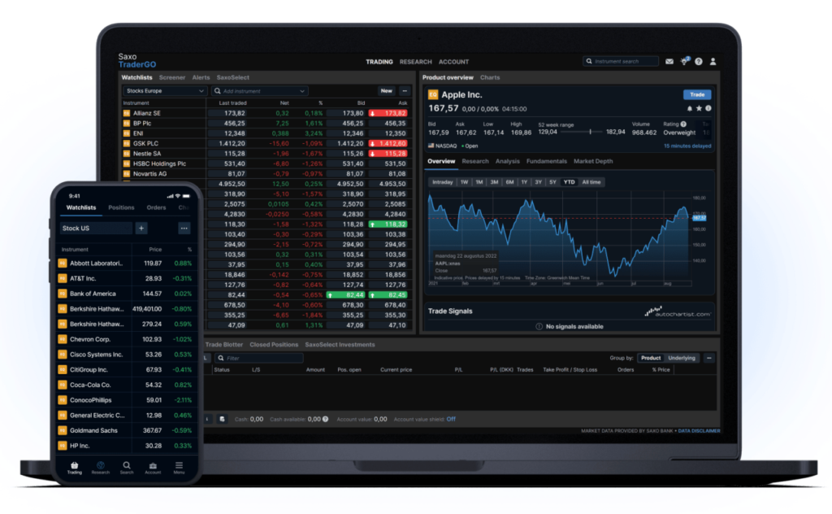832x514 pixels.
Task: Switch the chart range to 5Y
Action: click(x=552, y=182)
